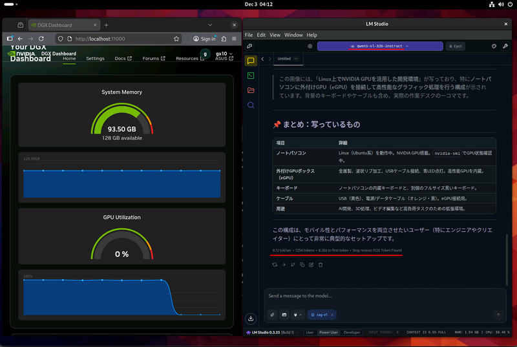Open the Docs link in DGX Dashboard
The image size is (517, 347).
coord(123,59)
